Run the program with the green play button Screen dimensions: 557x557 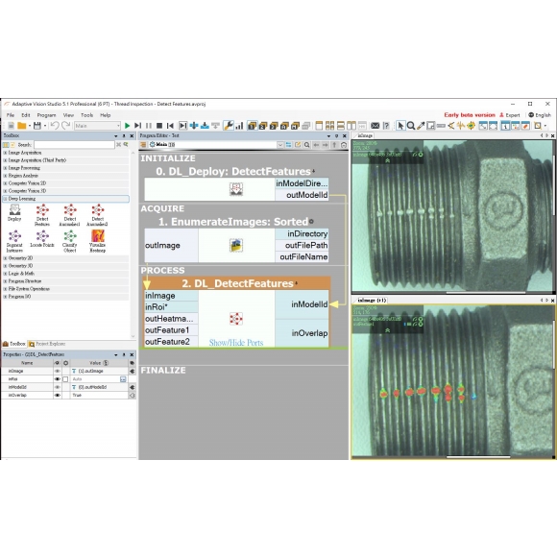127,126
